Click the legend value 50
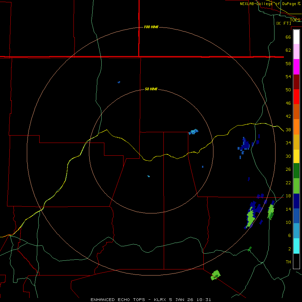 click(288, 90)
